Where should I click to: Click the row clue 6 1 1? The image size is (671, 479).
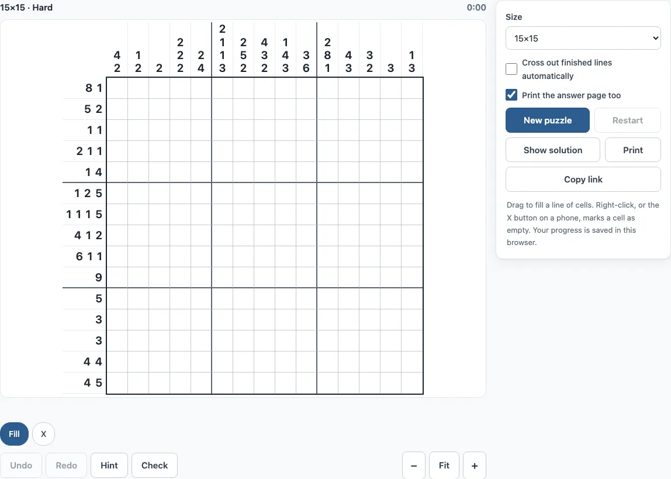coord(89,256)
